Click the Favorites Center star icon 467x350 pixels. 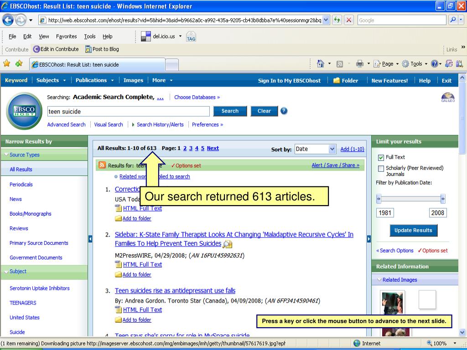(6, 63)
